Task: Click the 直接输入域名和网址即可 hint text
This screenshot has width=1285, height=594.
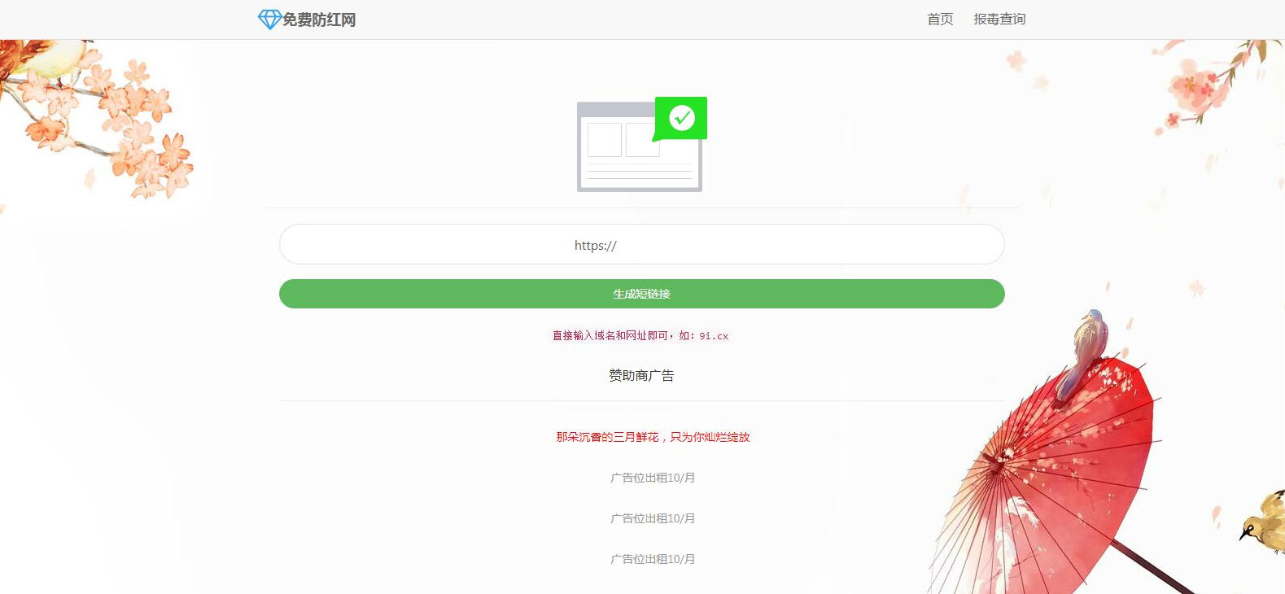Action: coord(610,335)
